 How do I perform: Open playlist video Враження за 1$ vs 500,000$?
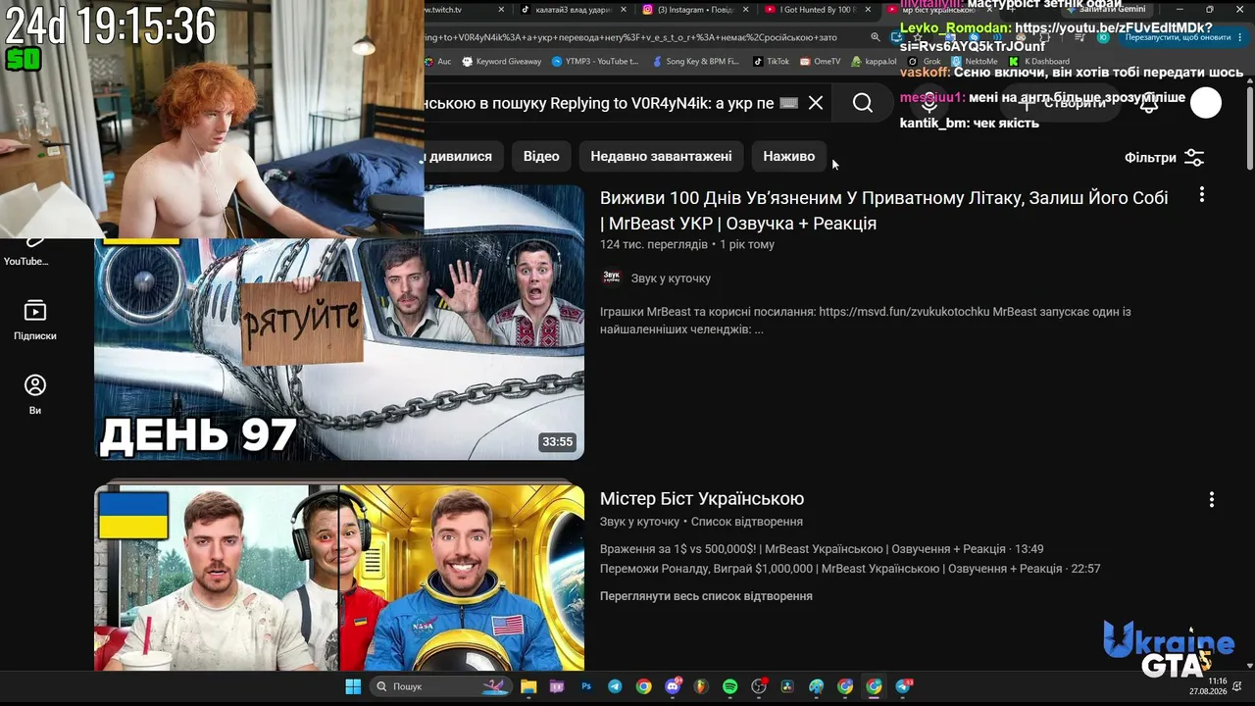(x=822, y=549)
